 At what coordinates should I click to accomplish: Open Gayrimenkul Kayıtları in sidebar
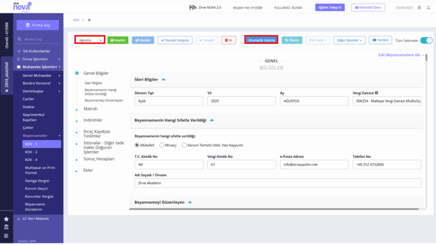[x=33, y=117]
